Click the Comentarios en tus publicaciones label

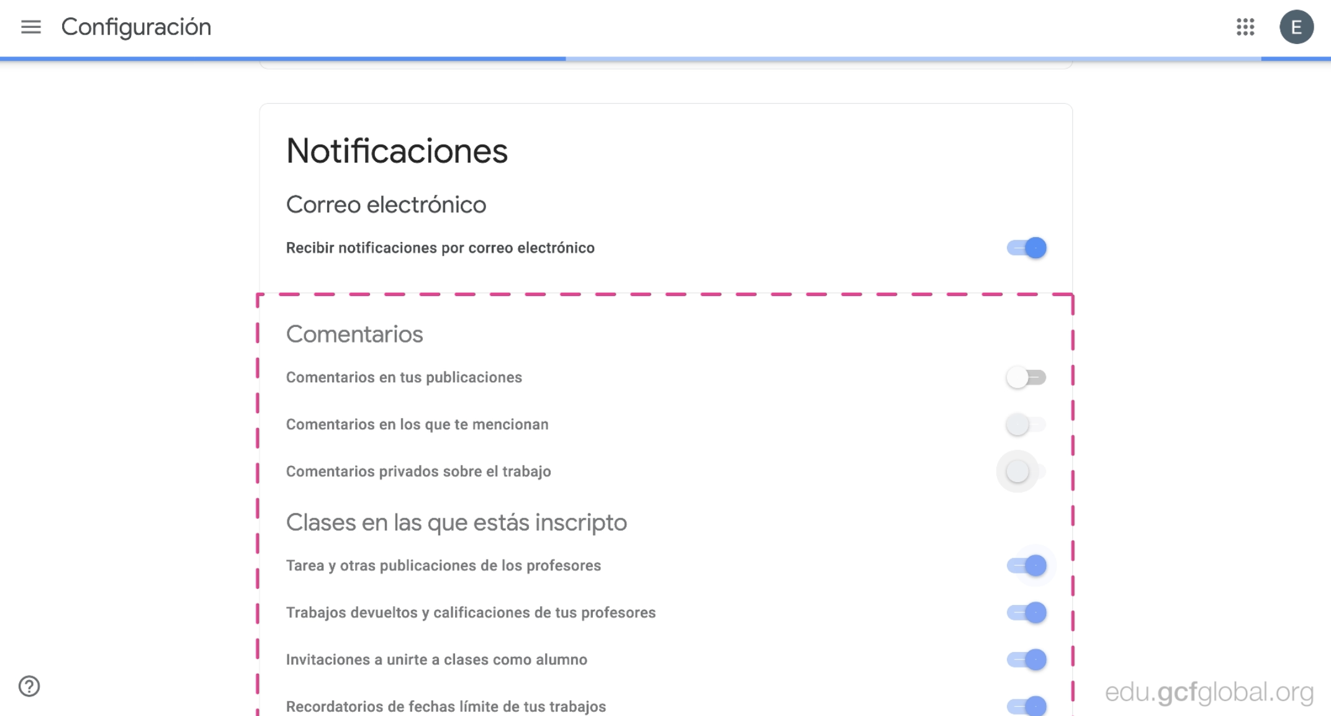click(x=404, y=377)
